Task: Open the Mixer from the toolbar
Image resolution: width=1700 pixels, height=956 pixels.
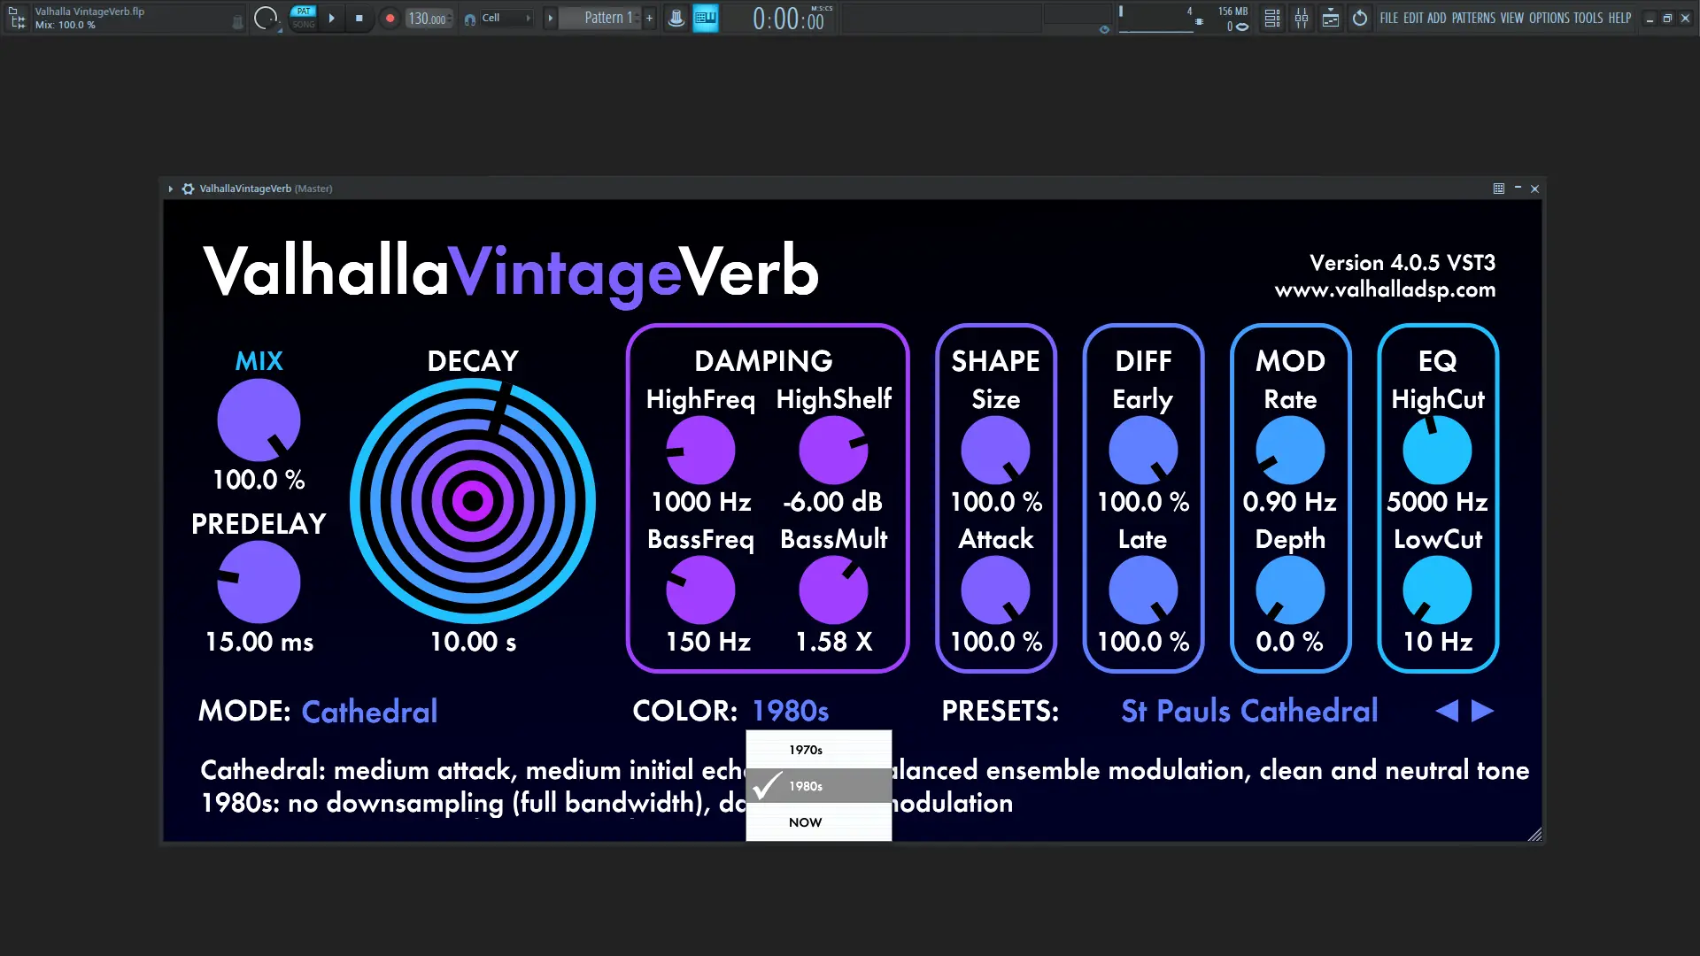Action: click(x=1302, y=18)
